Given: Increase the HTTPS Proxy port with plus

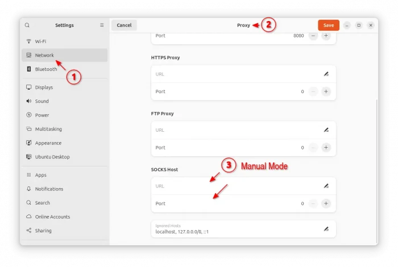Looking at the screenshot, I should [x=326, y=91].
